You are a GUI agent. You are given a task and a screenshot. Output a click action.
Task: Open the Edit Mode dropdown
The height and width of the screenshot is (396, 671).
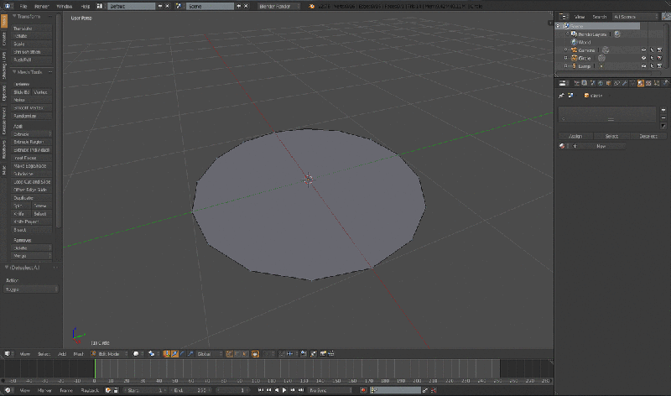coord(109,353)
